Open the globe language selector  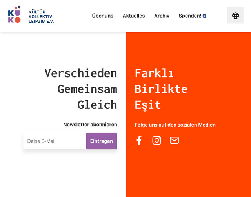pos(235,16)
